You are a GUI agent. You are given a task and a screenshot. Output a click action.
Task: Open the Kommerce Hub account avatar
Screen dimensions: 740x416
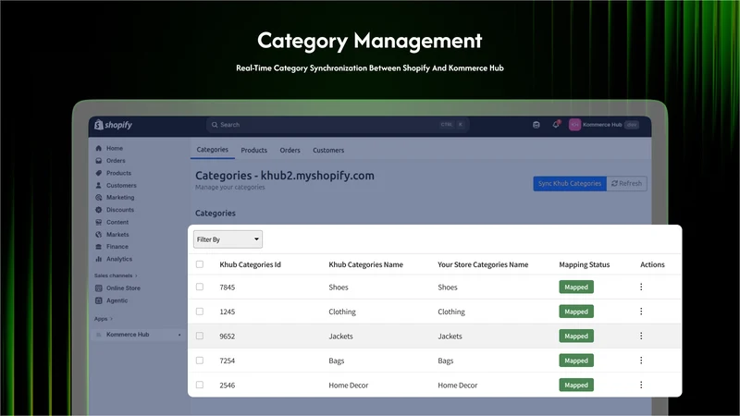pyautogui.click(x=574, y=125)
